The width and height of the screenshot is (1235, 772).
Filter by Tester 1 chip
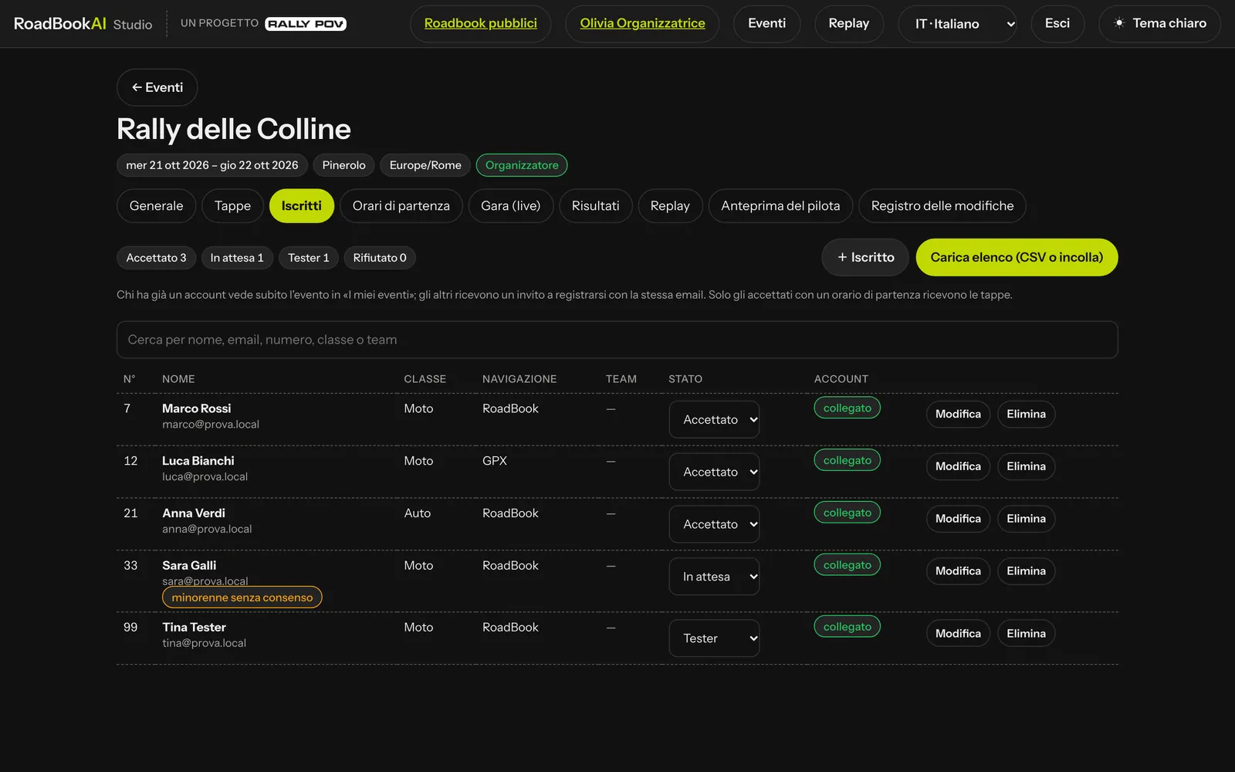tap(309, 258)
